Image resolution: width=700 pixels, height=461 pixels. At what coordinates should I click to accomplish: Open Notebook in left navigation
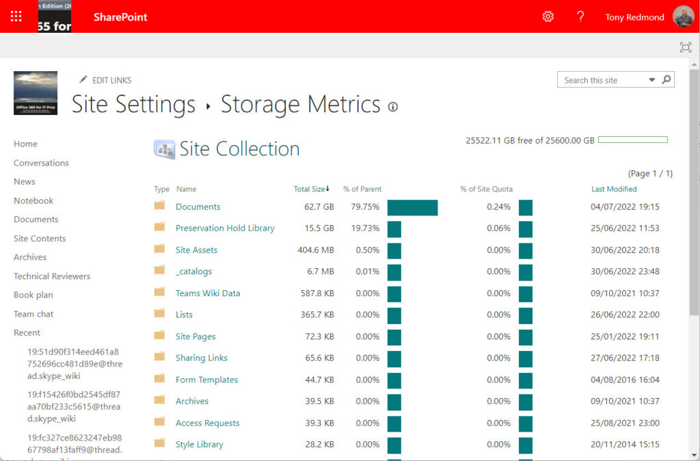pyautogui.click(x=33, y=201)
